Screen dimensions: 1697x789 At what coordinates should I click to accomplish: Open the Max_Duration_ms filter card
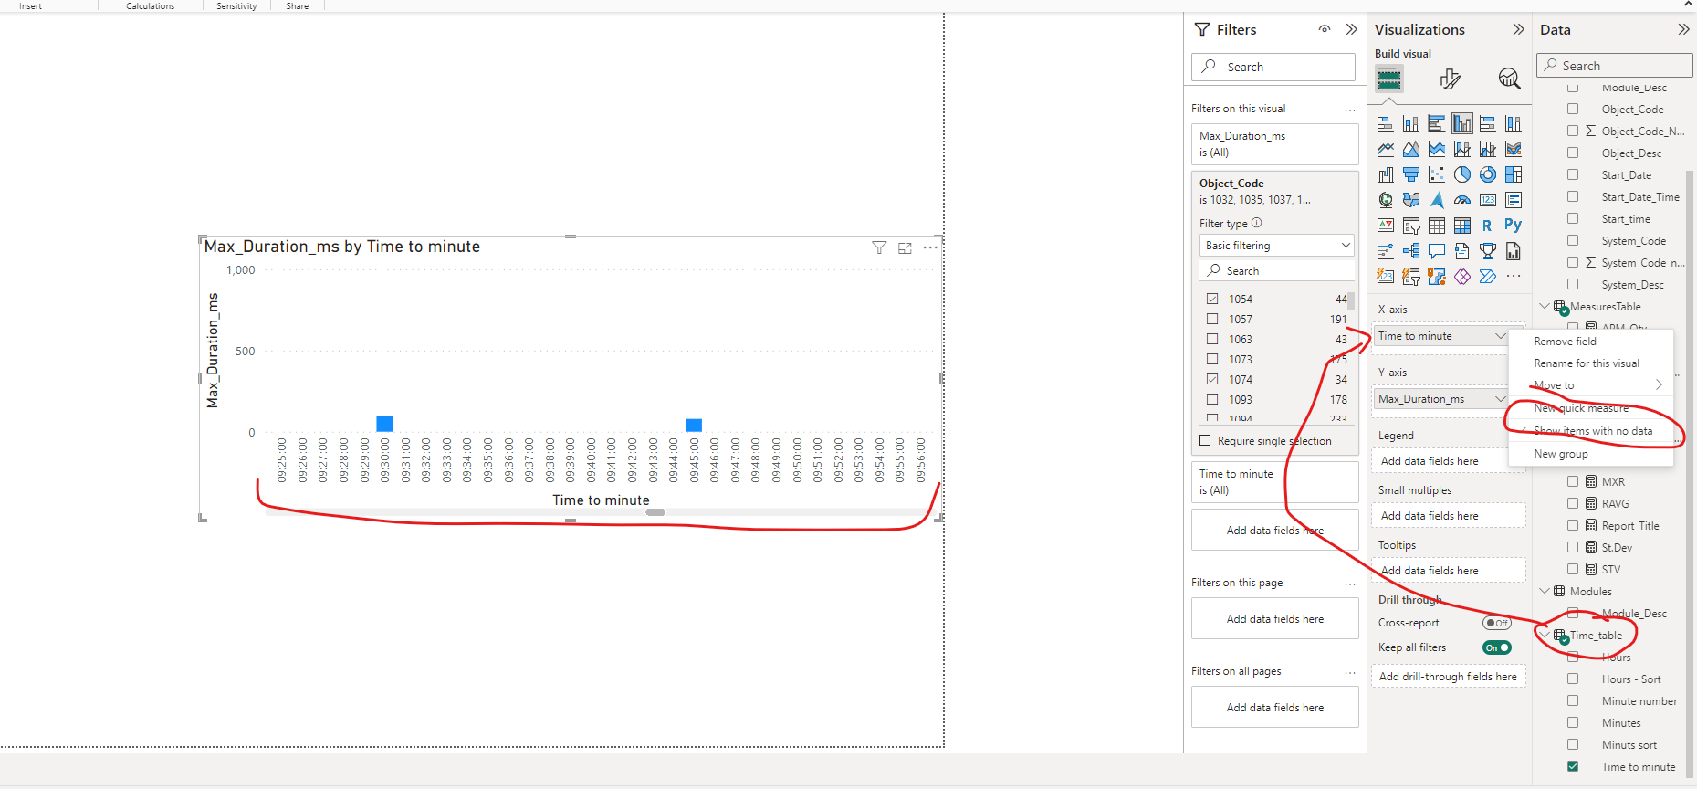[x=1274, y=144]
